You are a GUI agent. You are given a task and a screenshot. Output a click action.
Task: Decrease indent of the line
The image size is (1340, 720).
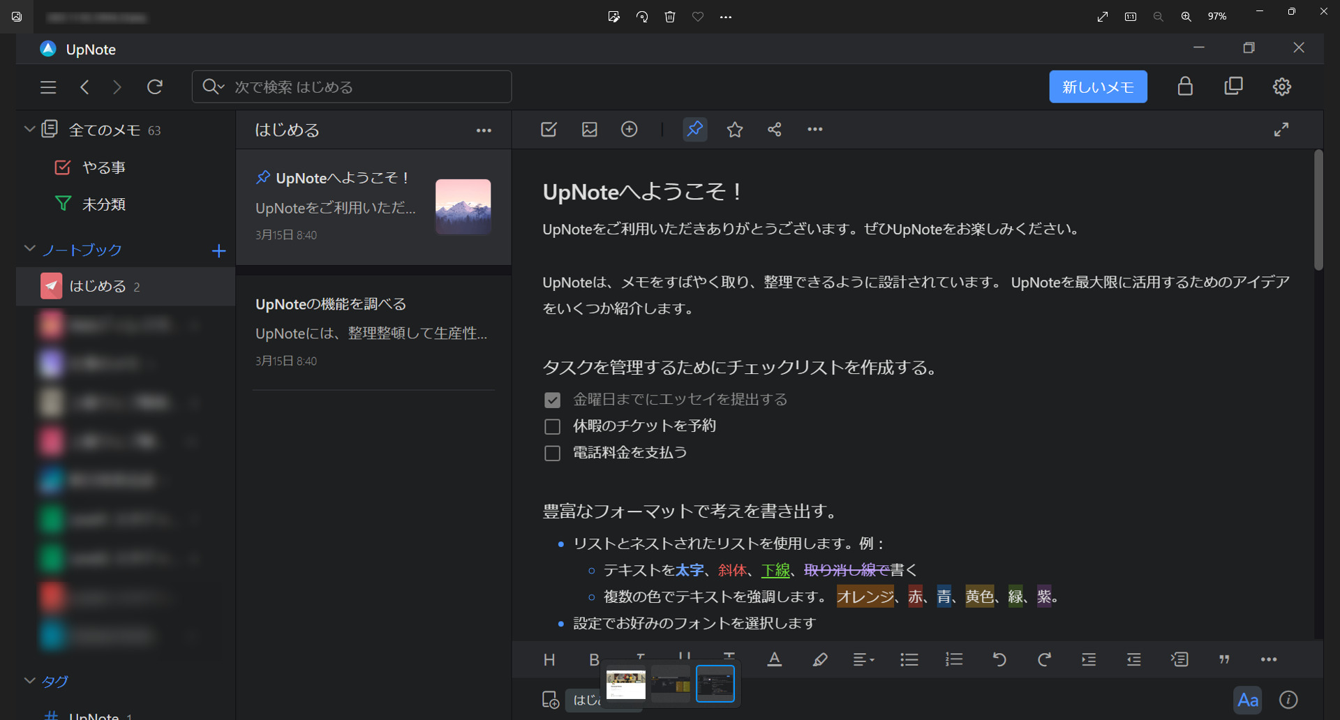(x=1134, y=660)
